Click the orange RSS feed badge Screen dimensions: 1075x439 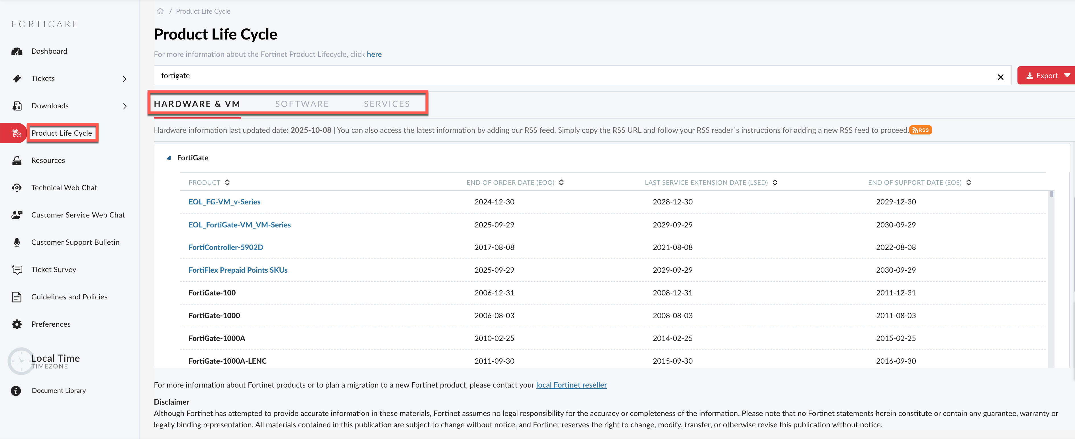coord(920,130)
